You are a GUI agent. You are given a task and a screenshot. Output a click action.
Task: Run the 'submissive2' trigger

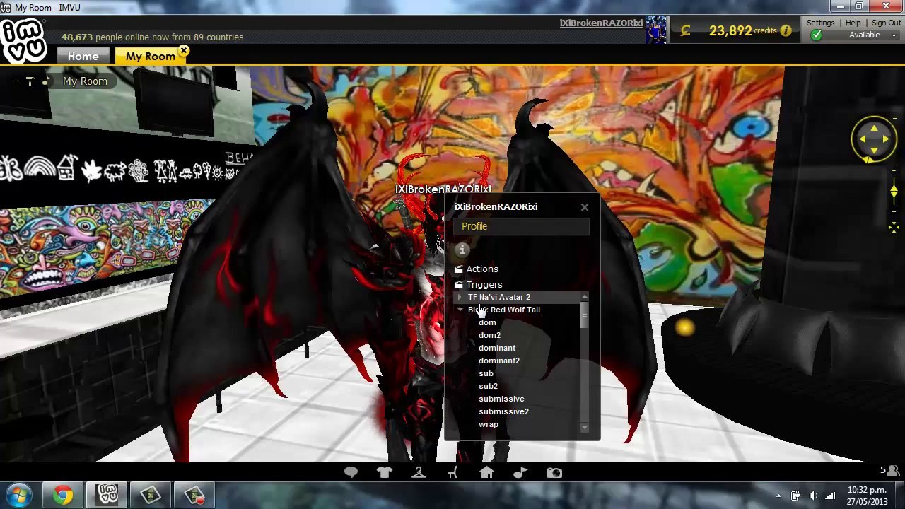[503, 411]
